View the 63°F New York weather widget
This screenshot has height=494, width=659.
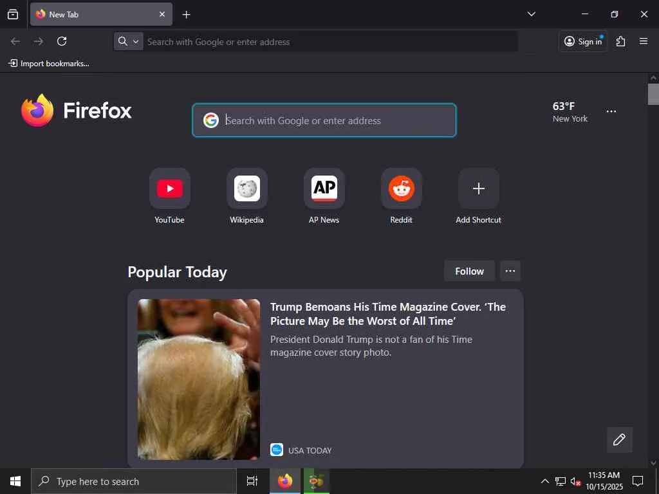pyautogui.click(x=570, y=112)
